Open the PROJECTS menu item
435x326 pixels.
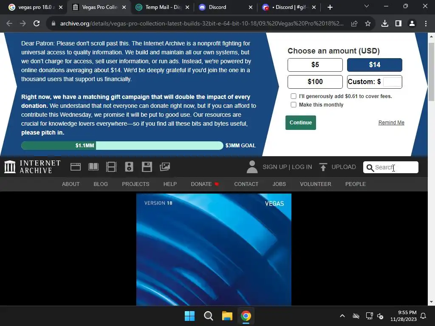[x=136, y=184]
